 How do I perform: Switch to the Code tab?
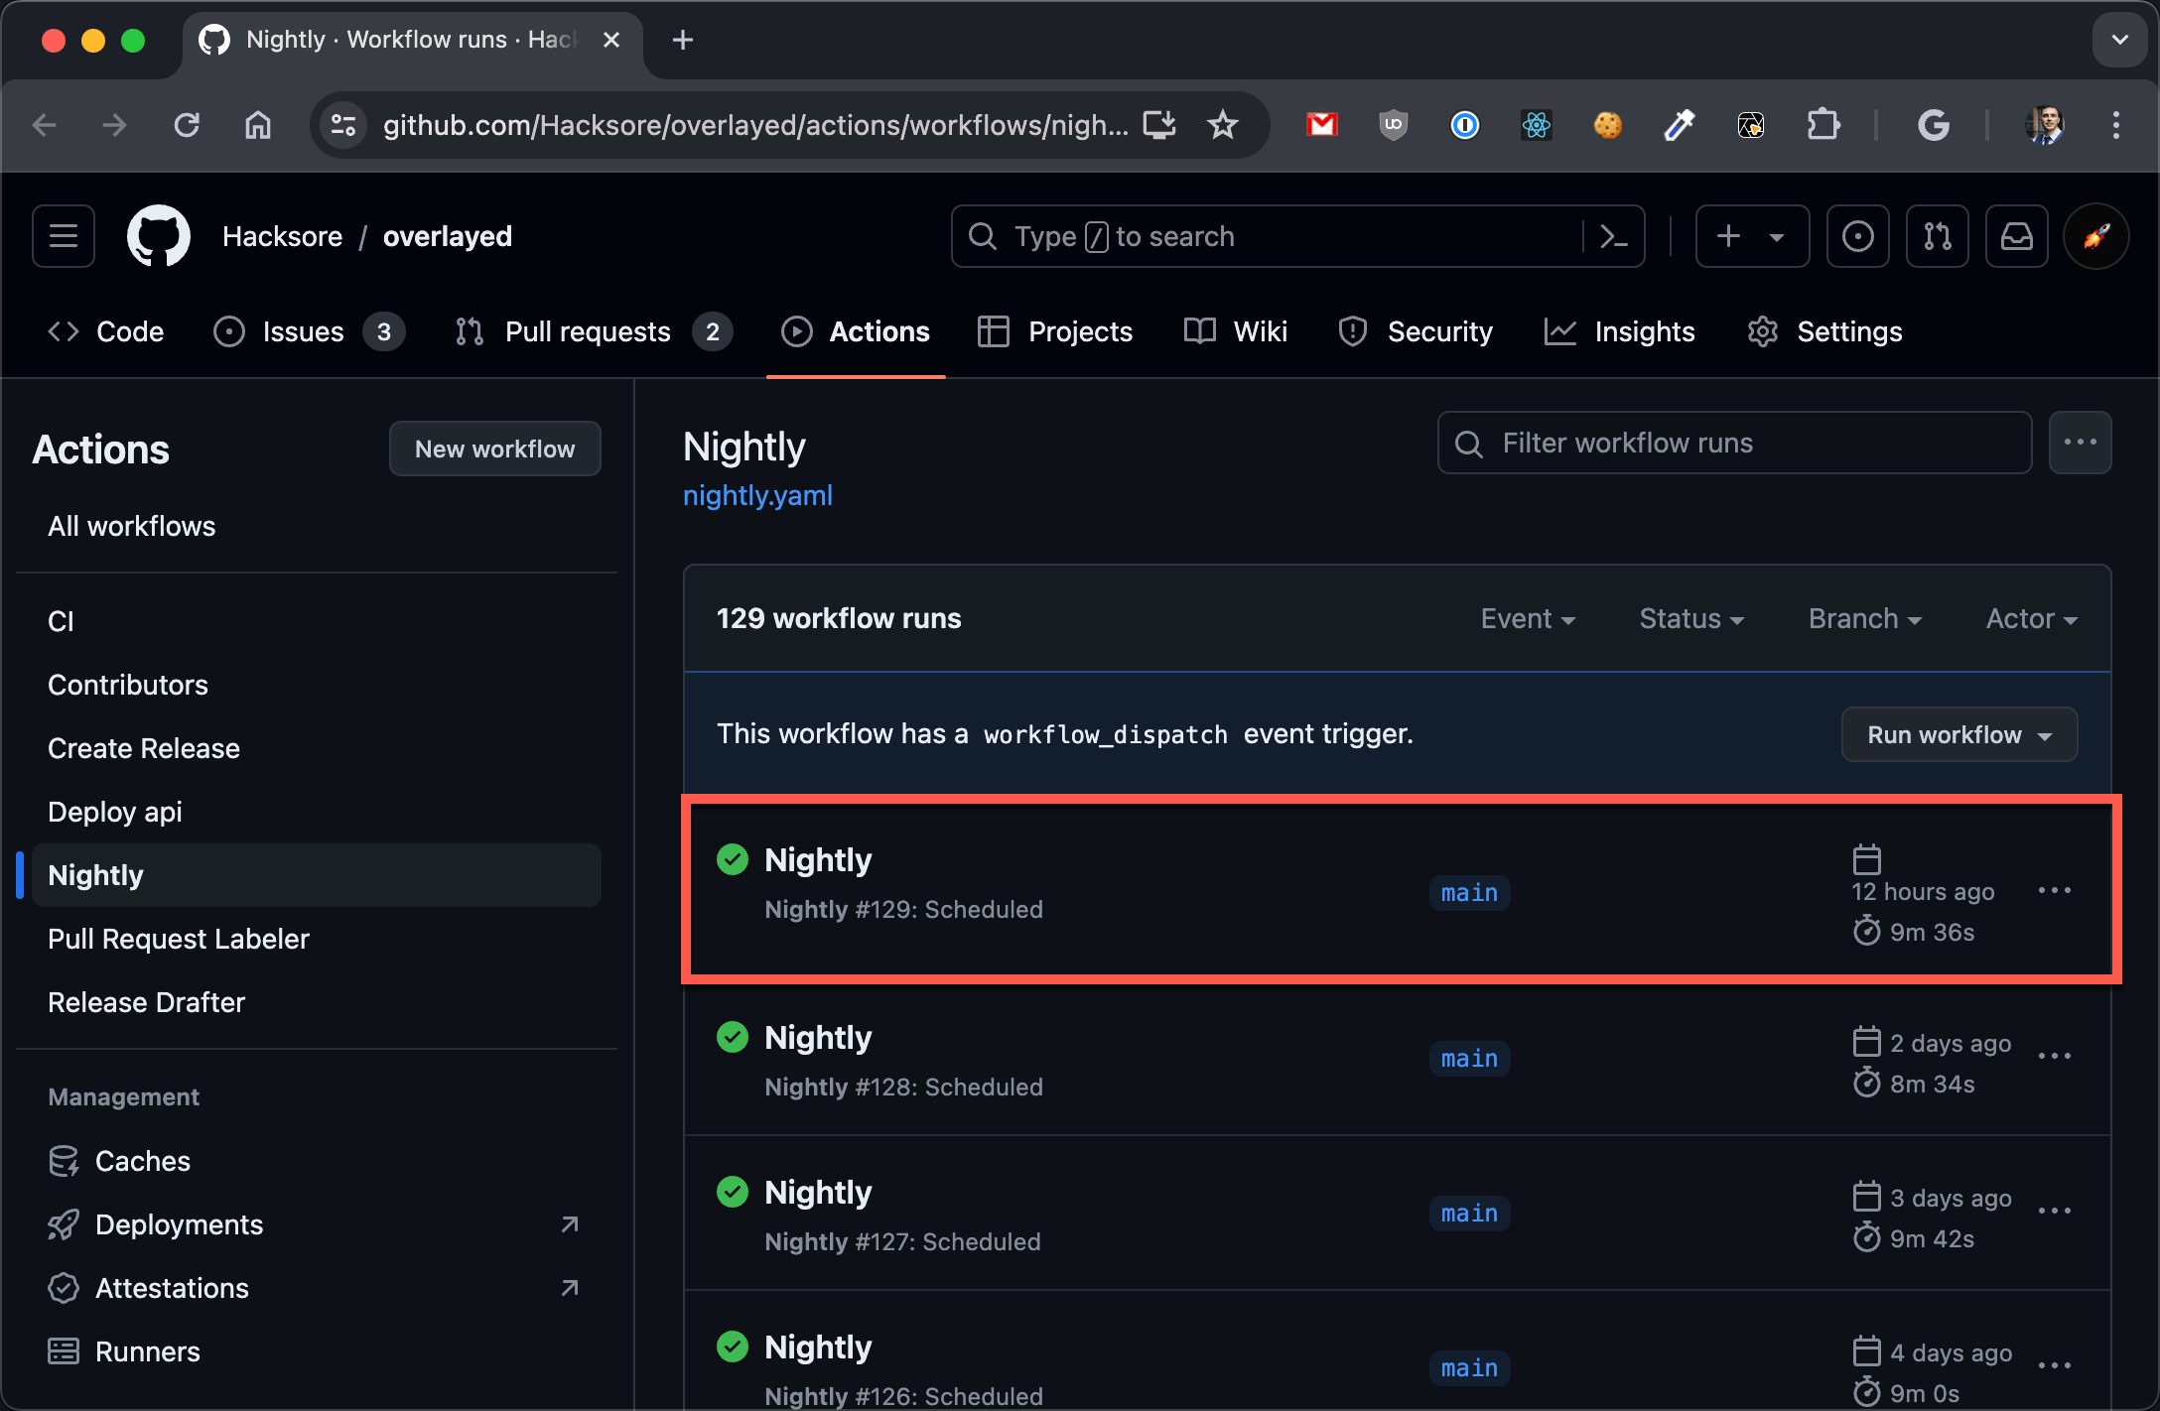pos(106,331)
